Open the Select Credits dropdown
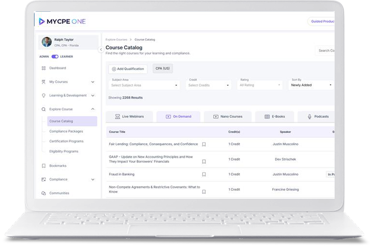This screenshot has width=372, height=247. point(208,85)
